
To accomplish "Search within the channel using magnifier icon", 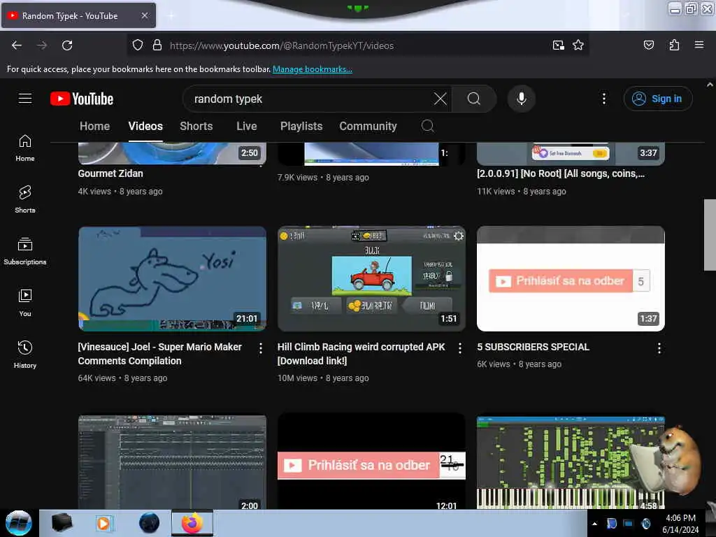I will (x=427, y=126).
